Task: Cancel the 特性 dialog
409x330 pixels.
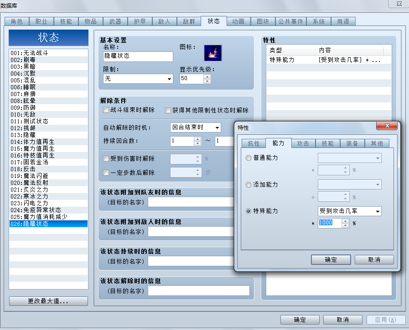Action: pos(374,260)
